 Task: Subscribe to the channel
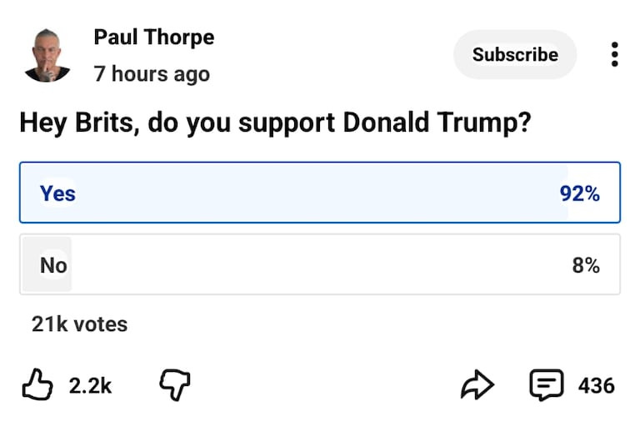(515, 54)
